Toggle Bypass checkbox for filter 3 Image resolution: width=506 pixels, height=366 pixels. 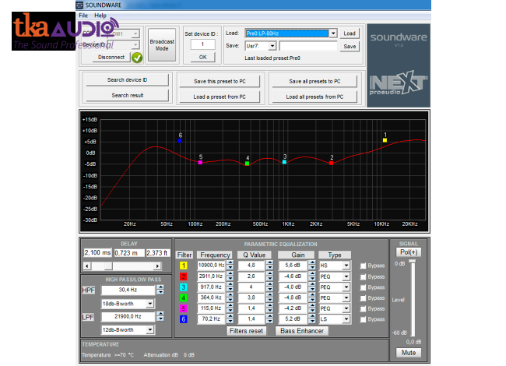(364, 287)
